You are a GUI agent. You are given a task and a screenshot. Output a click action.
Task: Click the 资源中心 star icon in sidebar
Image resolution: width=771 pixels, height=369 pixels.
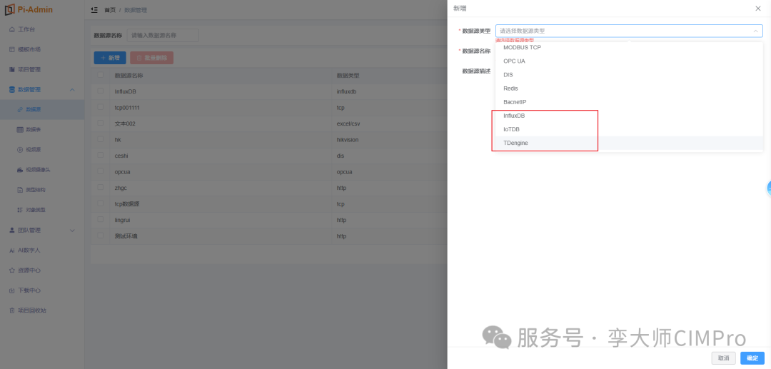click(x=12, y=271)
